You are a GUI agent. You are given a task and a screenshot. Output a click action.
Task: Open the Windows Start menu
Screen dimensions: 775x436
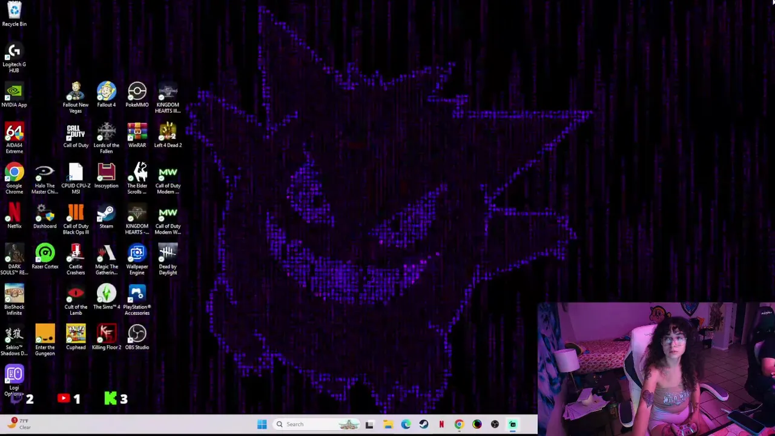(x=262, y=424)
